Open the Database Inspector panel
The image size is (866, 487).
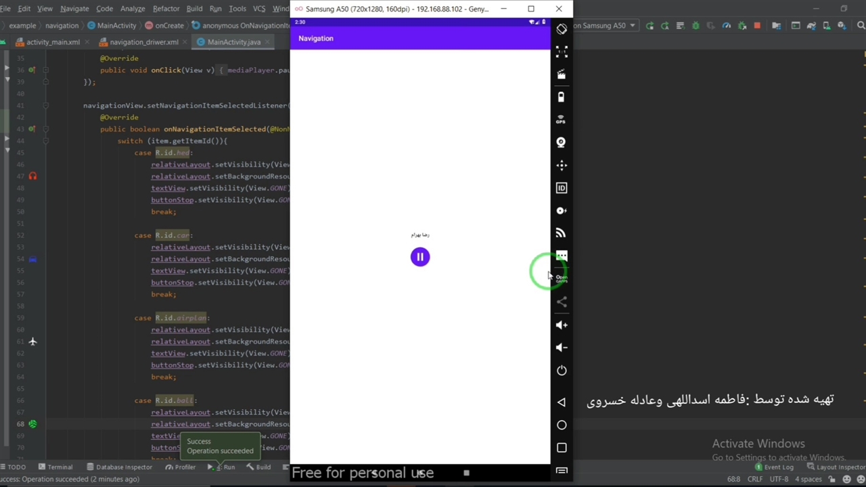coord(119,467)
